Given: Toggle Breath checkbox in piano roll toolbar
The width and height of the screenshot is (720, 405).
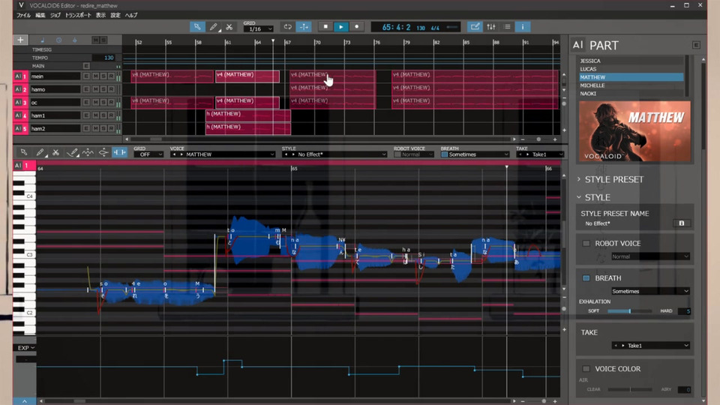Looking at the screenshot, I should (x=444, y=154).
